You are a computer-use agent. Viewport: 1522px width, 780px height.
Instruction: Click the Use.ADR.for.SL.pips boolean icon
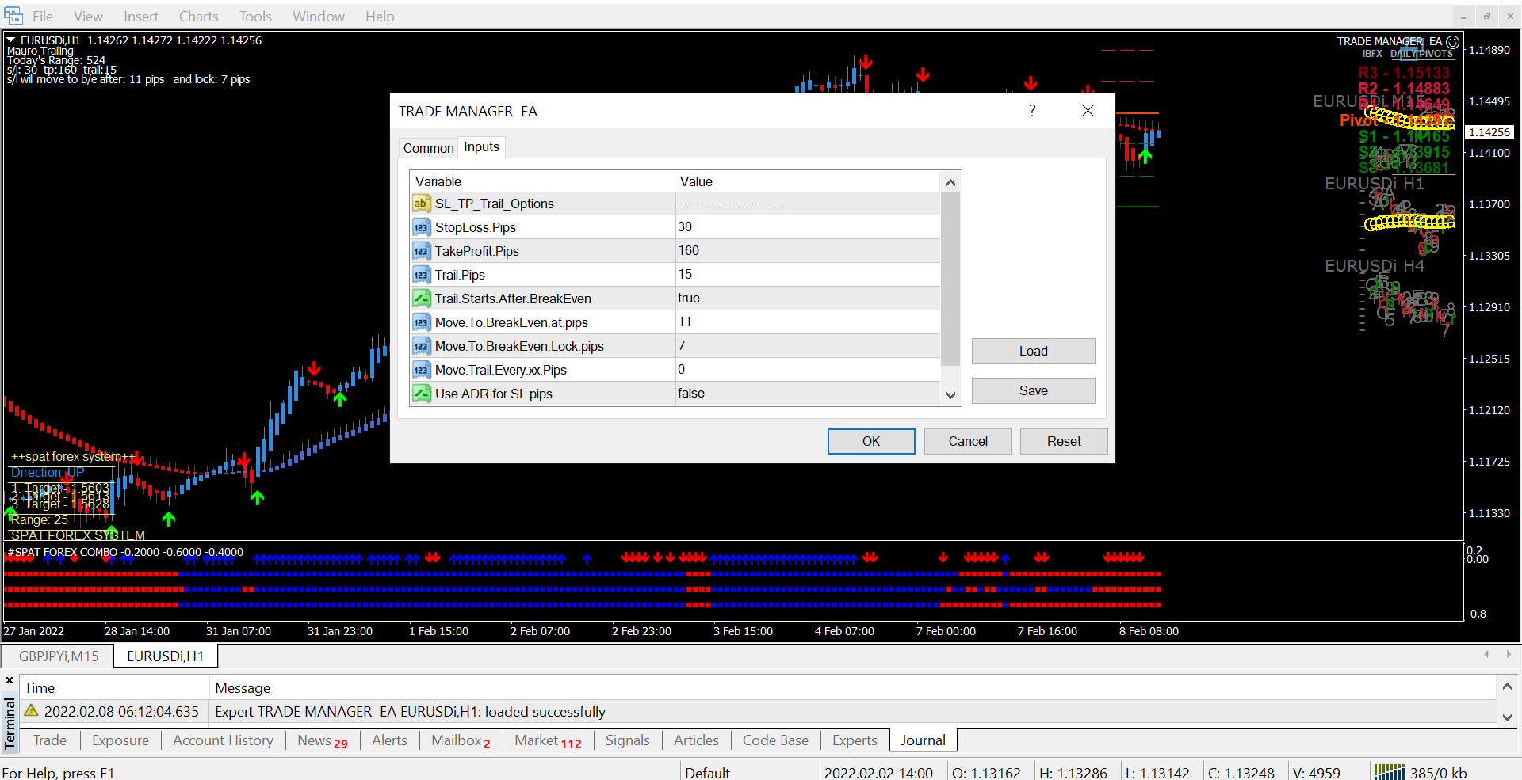[x=421, y=394]
